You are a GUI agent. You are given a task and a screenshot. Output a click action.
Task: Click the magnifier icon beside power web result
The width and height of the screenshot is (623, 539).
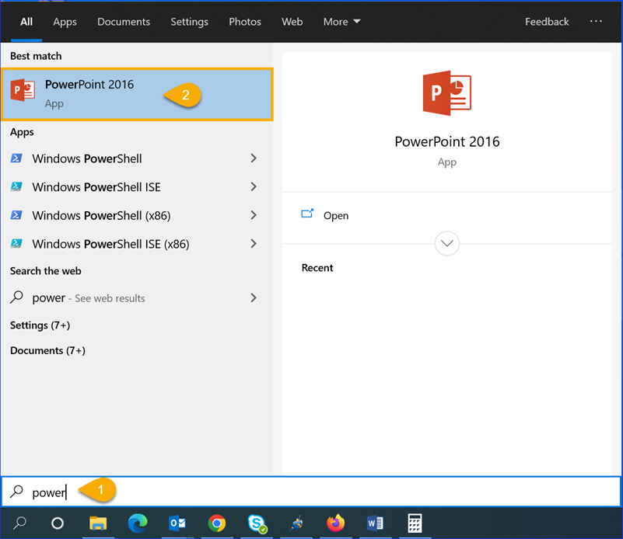[16, 297]
